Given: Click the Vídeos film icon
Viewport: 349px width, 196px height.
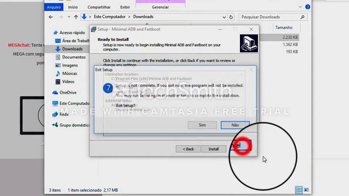Looking at the screenshot, I should click(58, 82).
